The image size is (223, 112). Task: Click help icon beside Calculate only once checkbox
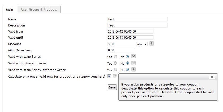click(x=115, y=76)
